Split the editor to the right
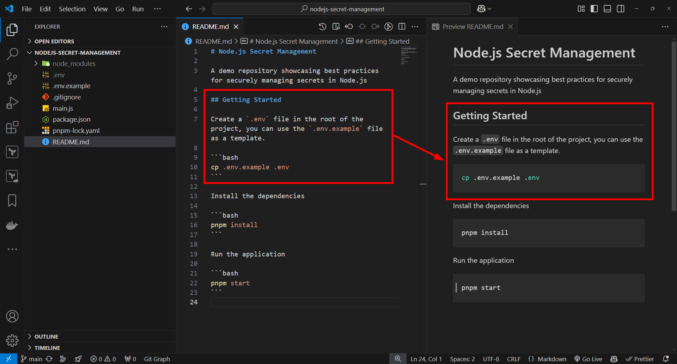 (x=402, y=26)
